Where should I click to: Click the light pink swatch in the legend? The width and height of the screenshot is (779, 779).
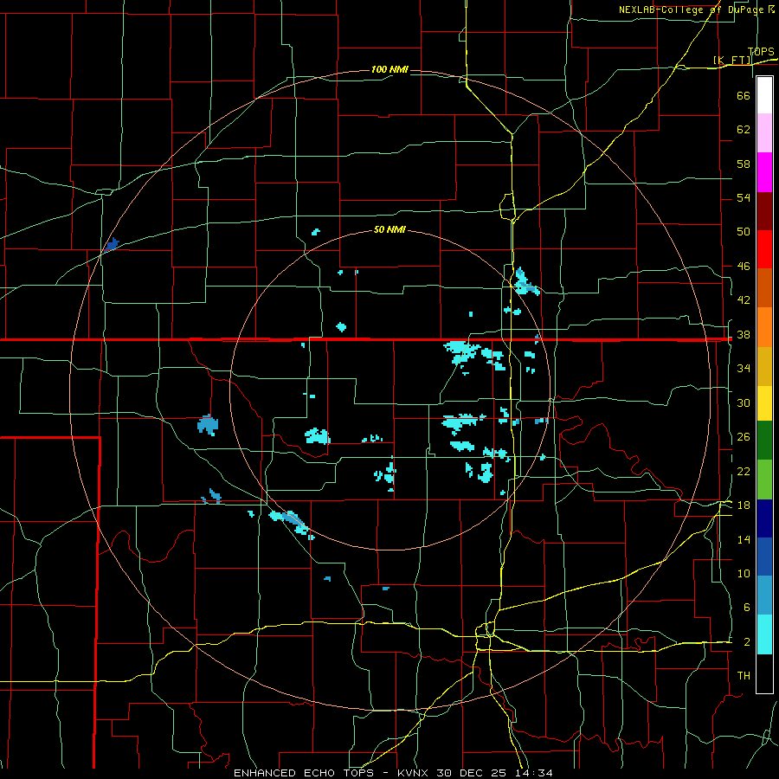point(764,133)
